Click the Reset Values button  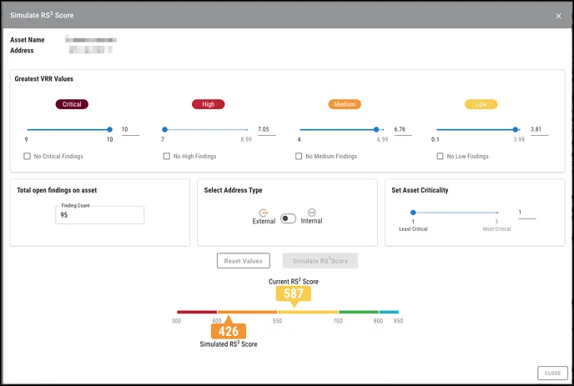tap(244, 261)
